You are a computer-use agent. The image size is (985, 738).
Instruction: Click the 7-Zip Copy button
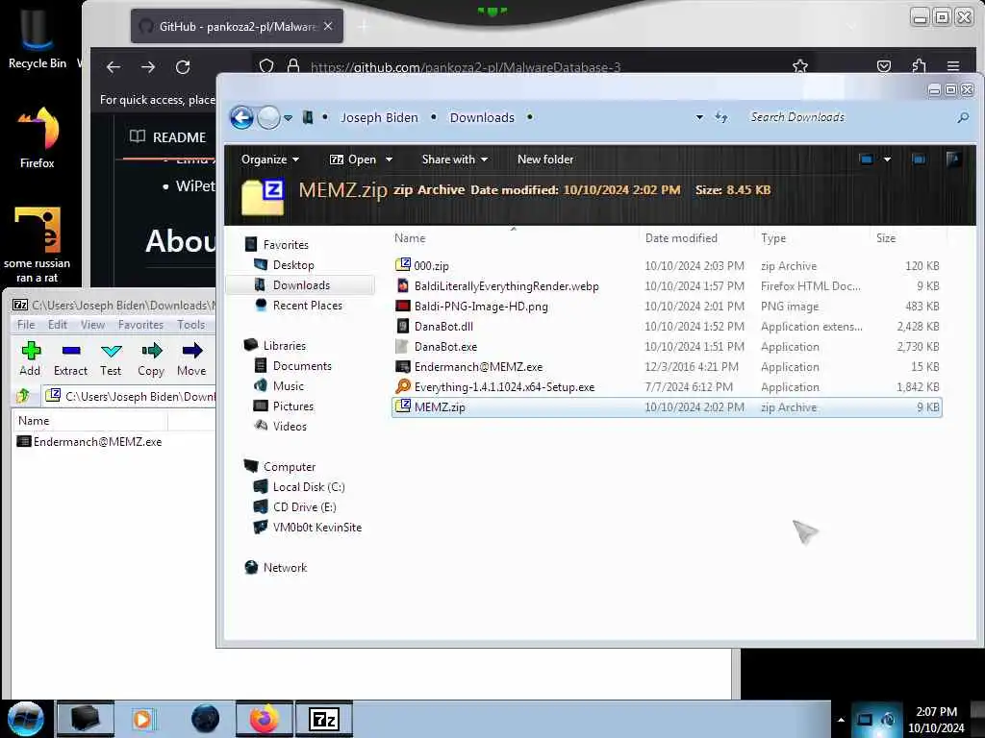pos(151,358)
